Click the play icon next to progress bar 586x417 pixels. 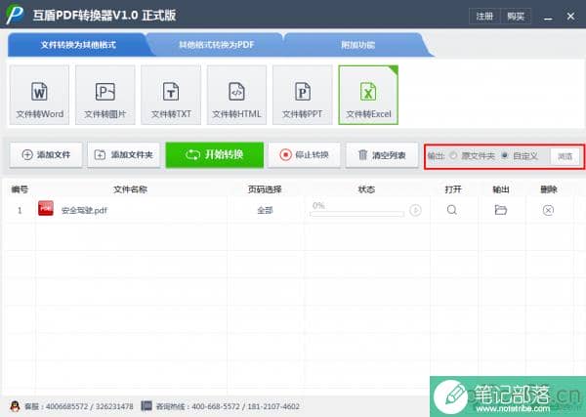(x=415, y=210)
